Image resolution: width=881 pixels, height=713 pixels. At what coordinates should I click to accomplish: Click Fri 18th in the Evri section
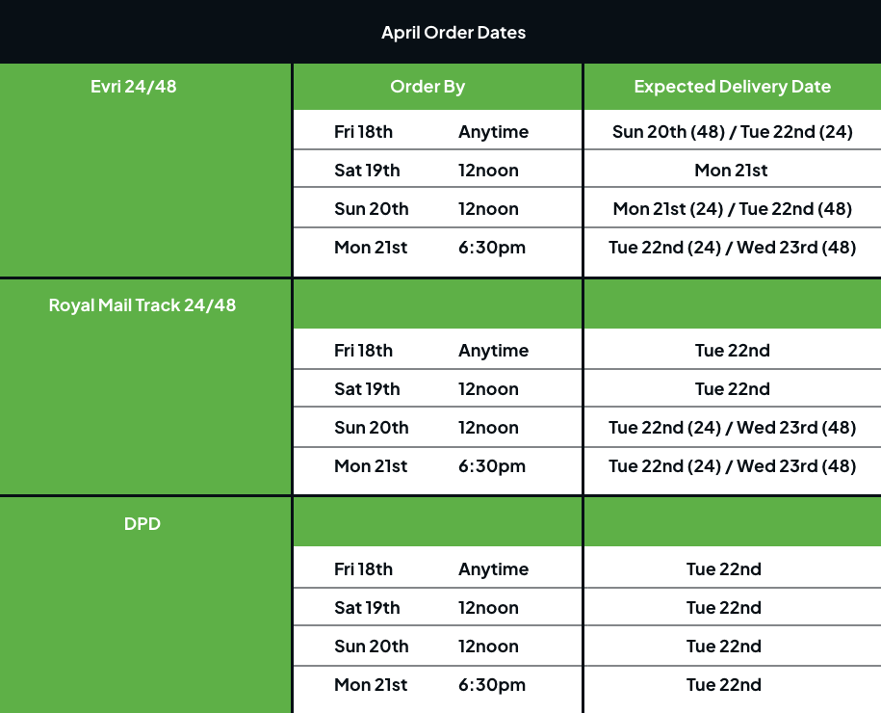tap(363, 132)
